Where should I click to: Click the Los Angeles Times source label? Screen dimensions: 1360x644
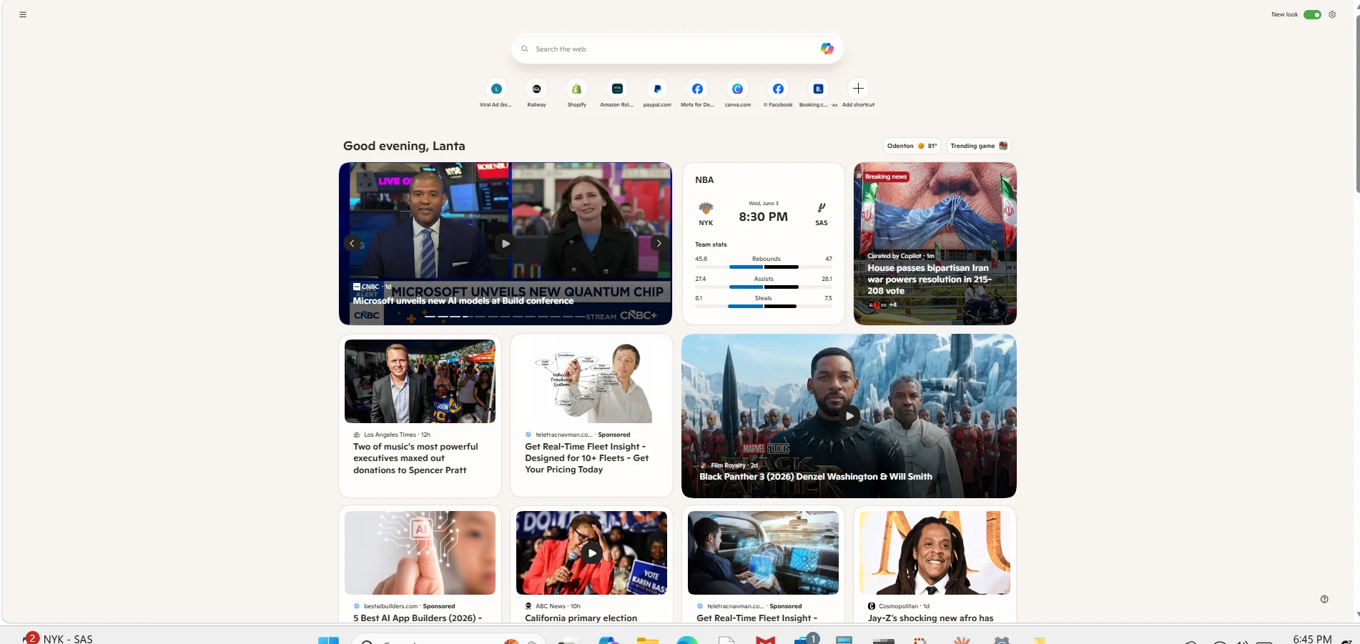click(x=390, y=435)
